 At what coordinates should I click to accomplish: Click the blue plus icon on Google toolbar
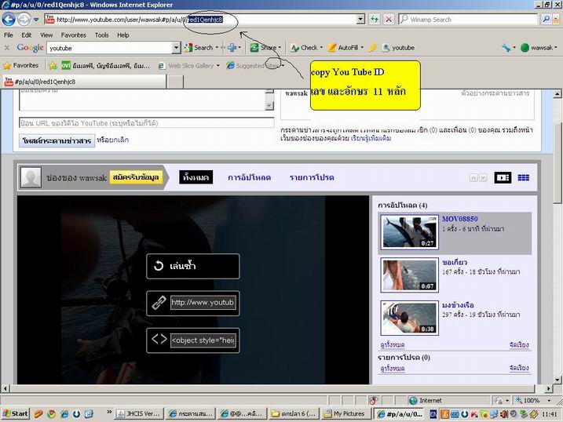click(x=232, y=48)
